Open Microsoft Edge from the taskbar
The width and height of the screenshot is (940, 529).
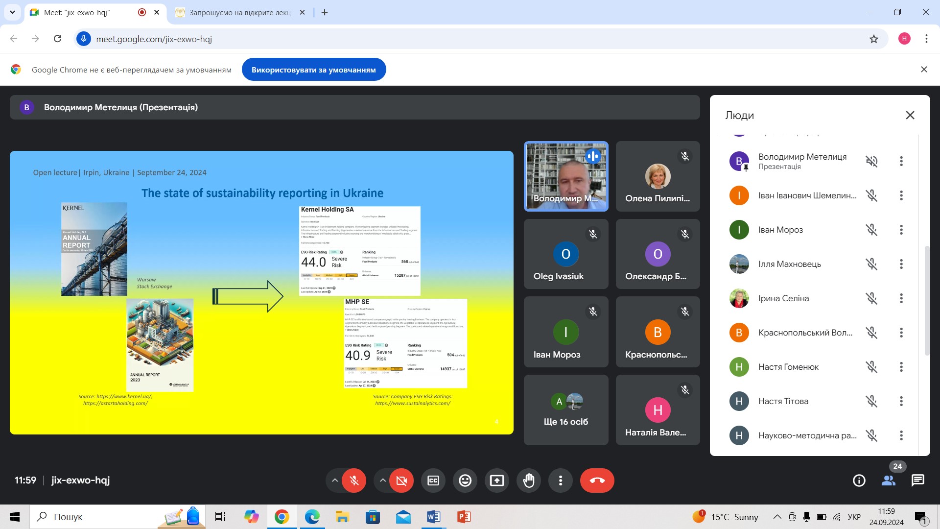(x=312, y=517)
